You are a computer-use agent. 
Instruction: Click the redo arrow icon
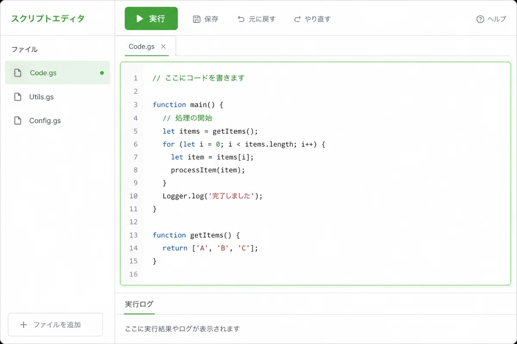[x=297, y=19]
